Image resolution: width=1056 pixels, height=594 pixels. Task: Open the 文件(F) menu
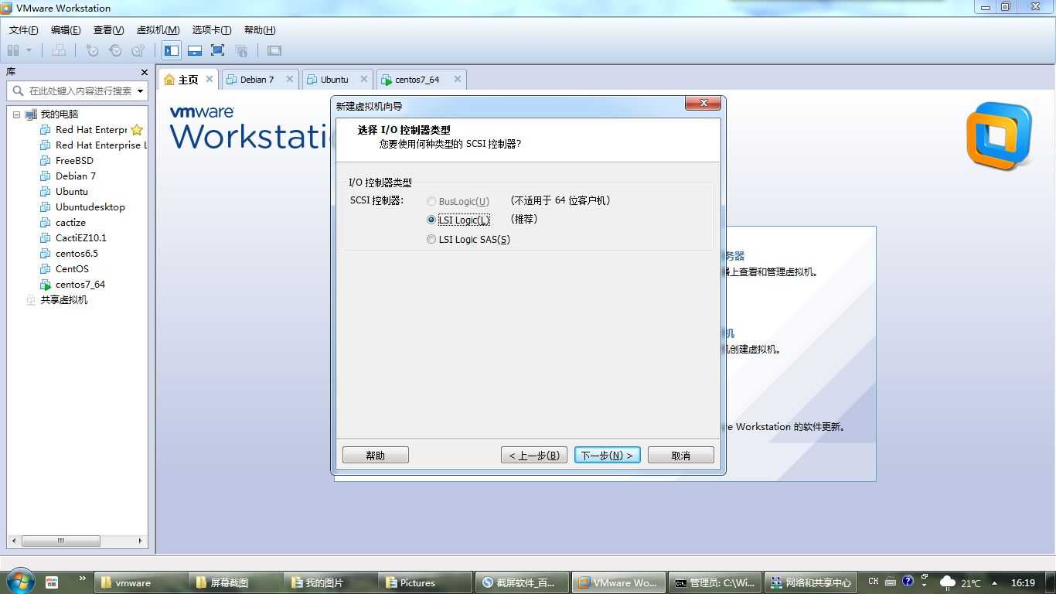[23, 30]
